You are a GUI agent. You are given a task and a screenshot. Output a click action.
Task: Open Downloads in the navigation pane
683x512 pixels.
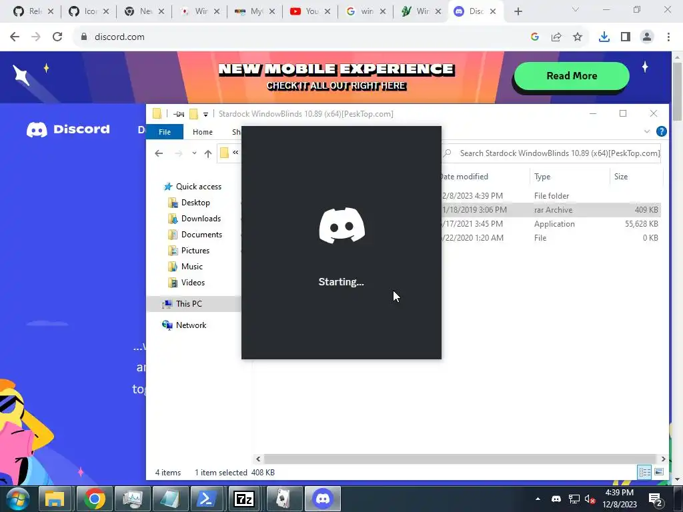point(201,219)
